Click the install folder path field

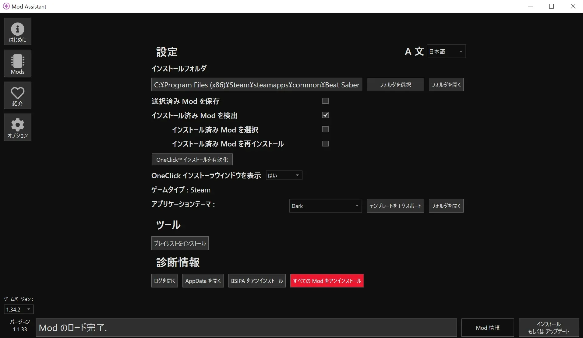point(256,84)
